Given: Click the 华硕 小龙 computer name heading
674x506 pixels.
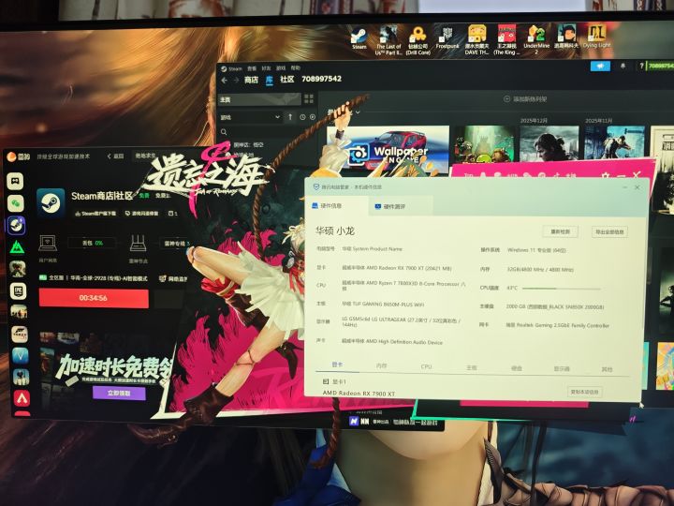Looking at the screenshot, I should pos(335,231).
